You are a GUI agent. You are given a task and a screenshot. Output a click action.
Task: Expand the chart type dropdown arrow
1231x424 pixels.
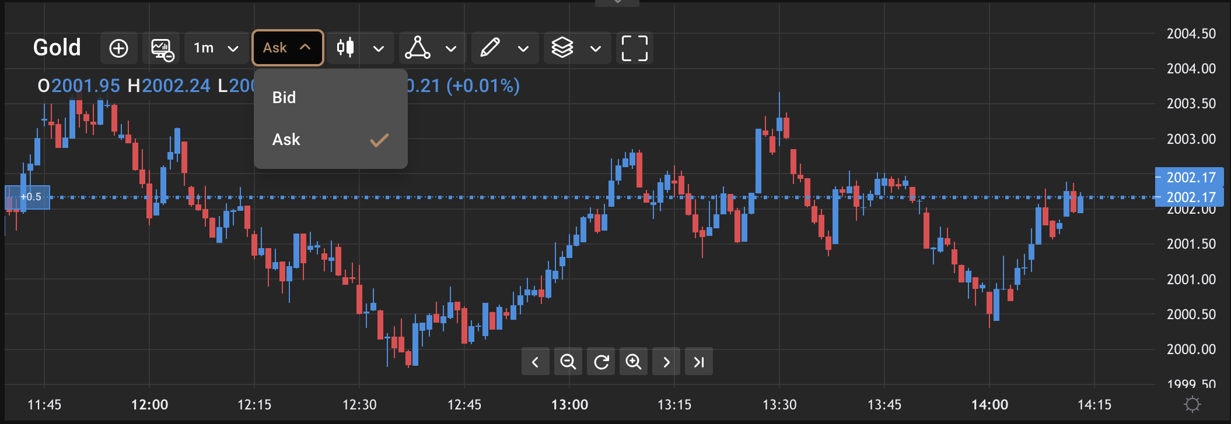point(379,48)
